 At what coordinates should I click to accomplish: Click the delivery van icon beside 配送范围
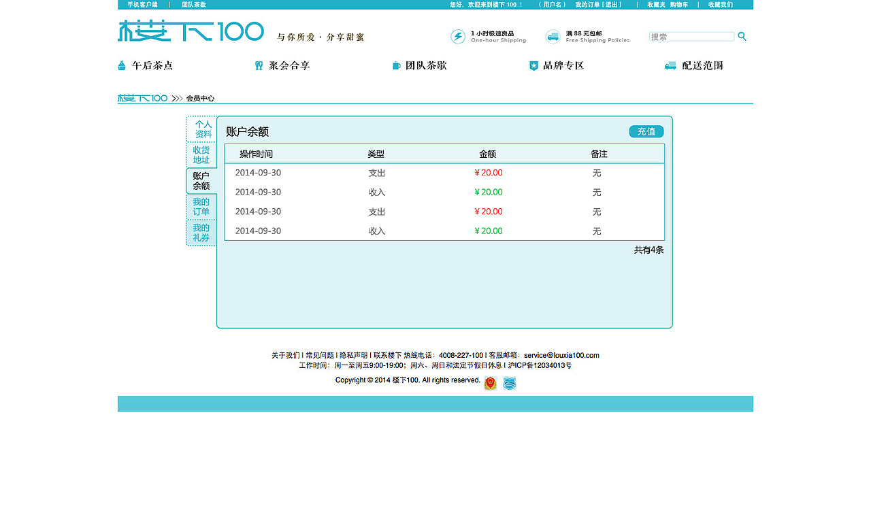[x=670, y=65]
